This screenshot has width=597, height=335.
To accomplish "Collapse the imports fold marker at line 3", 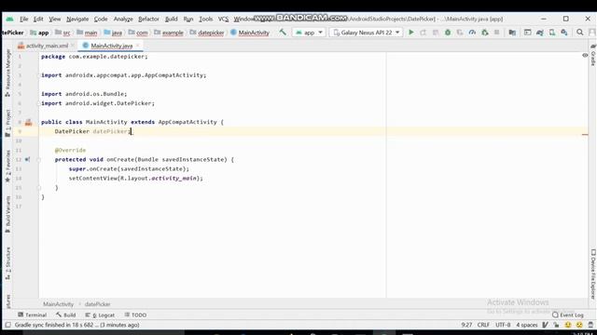I will tap(38, 75).
